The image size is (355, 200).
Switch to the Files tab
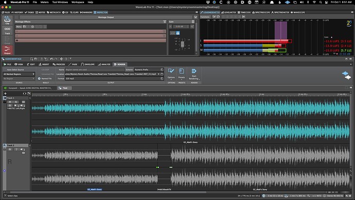pyautogui.click(x=6, y=12)
